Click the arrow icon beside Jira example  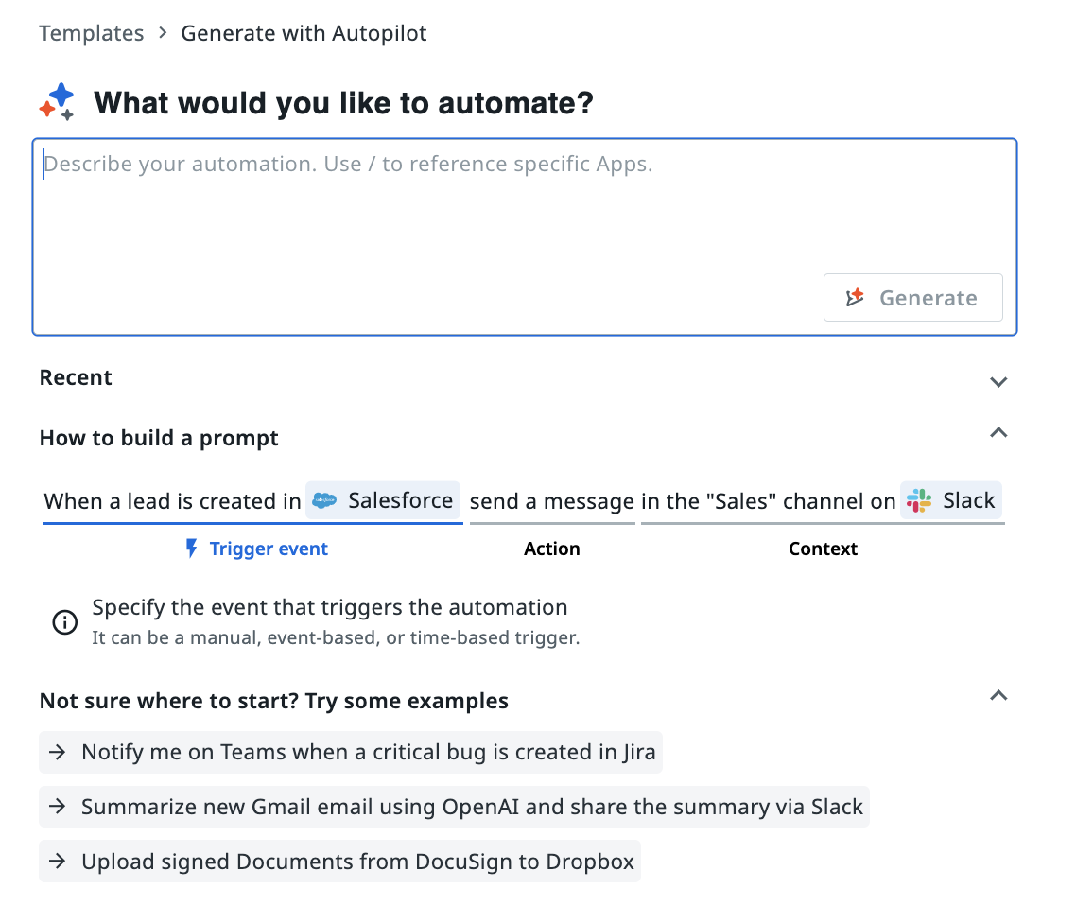tap(58, 753)
